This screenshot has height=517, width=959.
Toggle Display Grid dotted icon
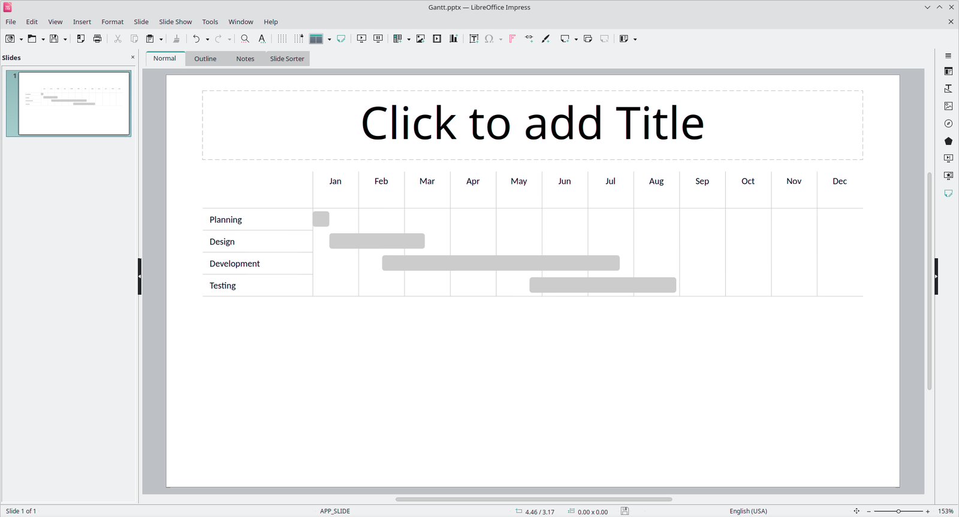click(x=282, y=39)
